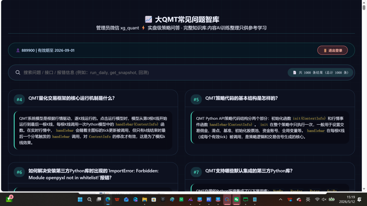Switch the 英 input method indicator
The image size is (367, 206).
(x=308, y=200)
